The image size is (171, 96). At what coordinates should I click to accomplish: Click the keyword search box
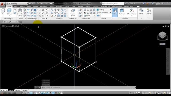(113, 3)
